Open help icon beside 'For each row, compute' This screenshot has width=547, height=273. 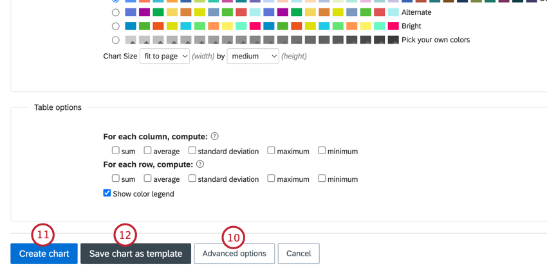point(200,164)
